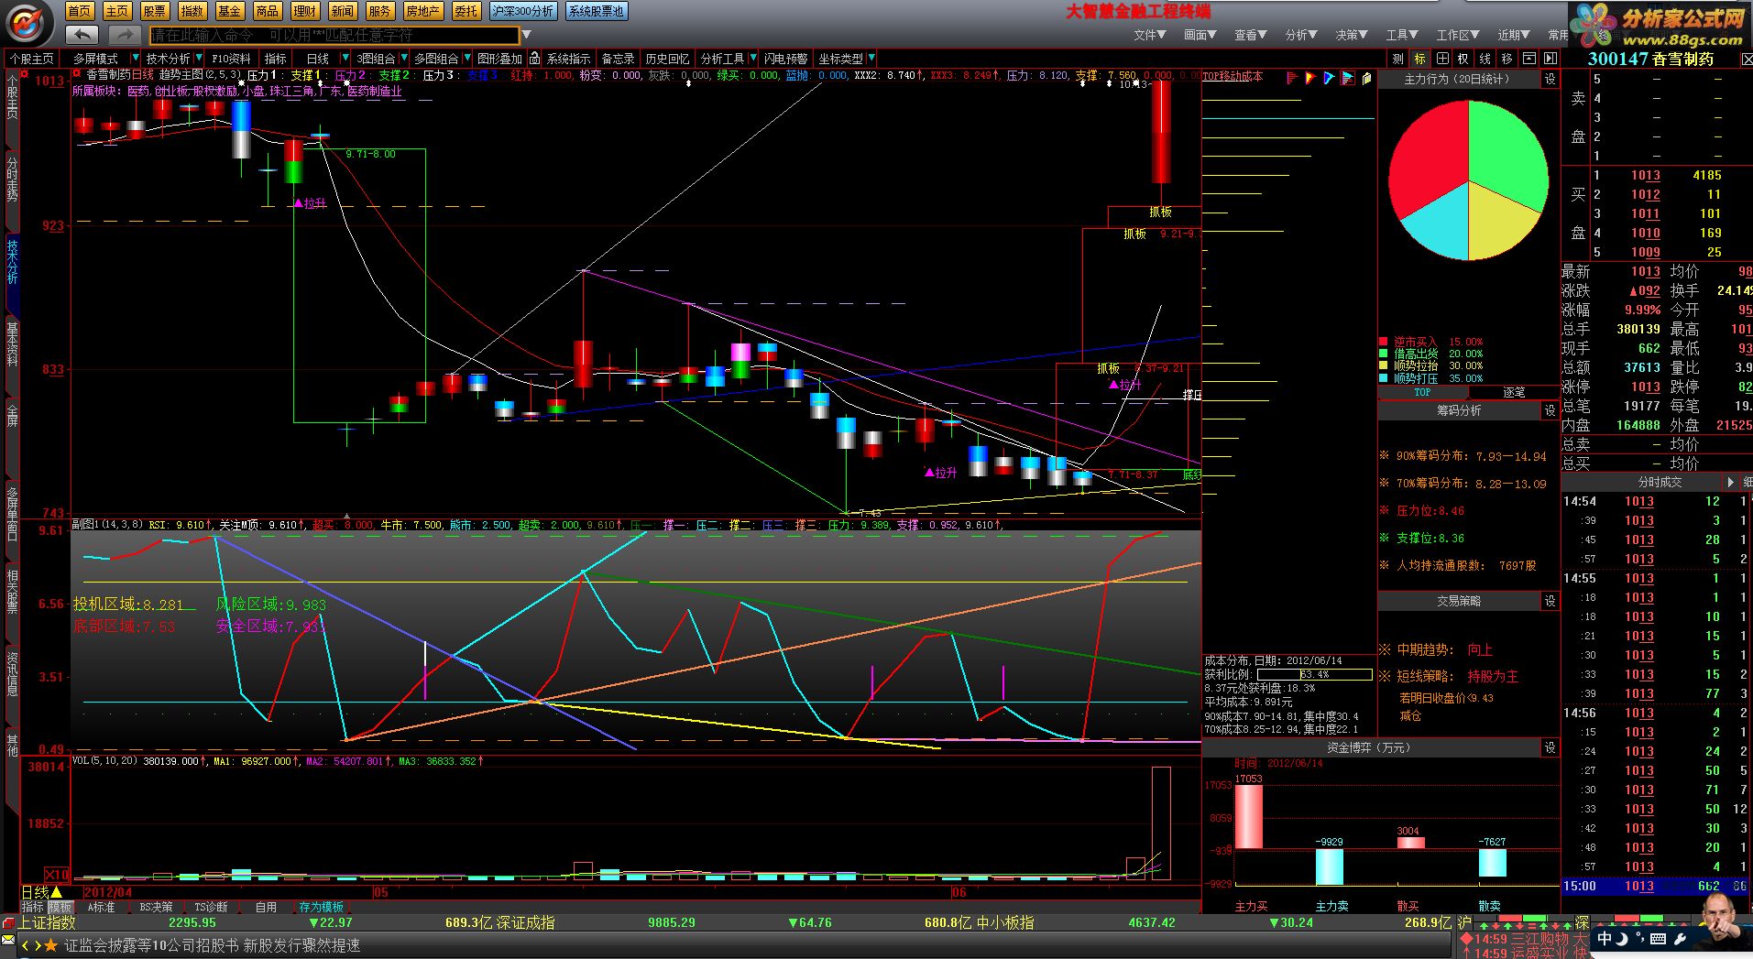Open the 工具 menu
1753x959 pixels.
1401,35
